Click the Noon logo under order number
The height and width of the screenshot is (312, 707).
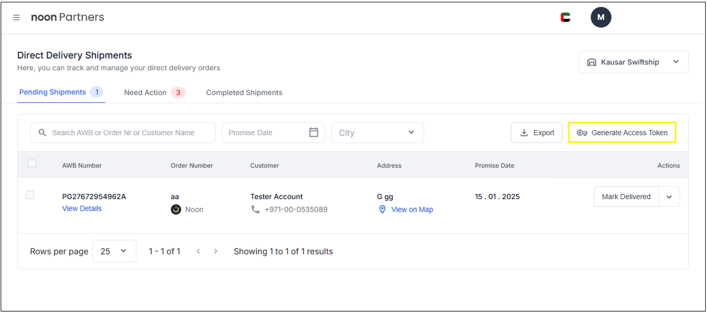tap(176, 209)
